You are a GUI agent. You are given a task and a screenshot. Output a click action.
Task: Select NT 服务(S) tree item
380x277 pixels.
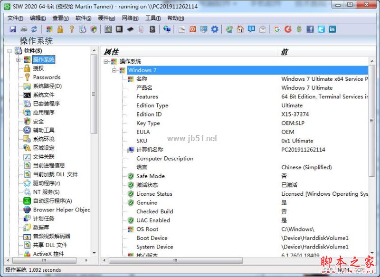(x=46, y=192)
